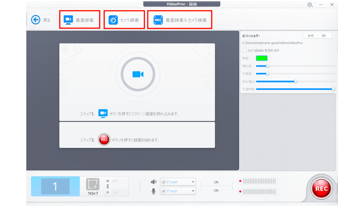Enable カメラ録画の背景を消す checkbox
The height and width of the screenshot is (206, 364).
(245, 50)
